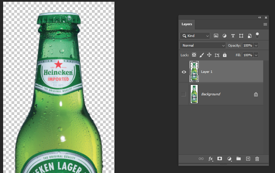Image resolution: width=275 pixels, height=173 pixels.
Task: Filter layers by pixel layers icon
Action: coord(216,36)
